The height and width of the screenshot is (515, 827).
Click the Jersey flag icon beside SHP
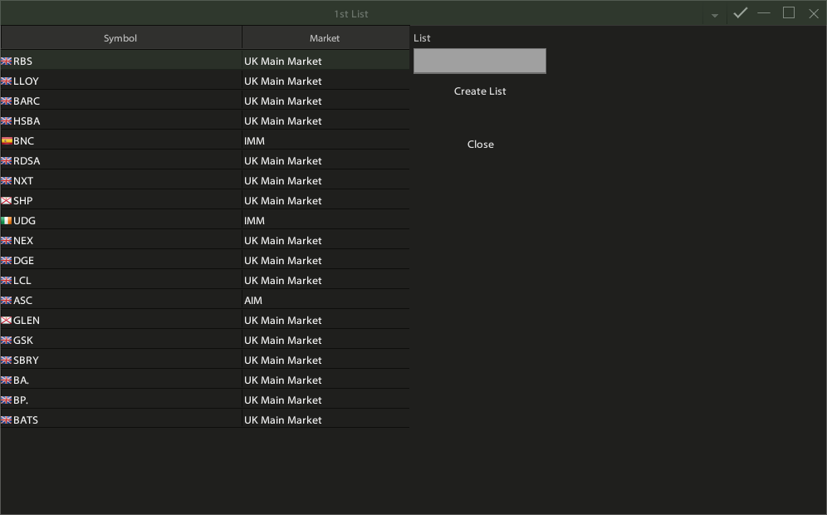[x=7, y=201]
